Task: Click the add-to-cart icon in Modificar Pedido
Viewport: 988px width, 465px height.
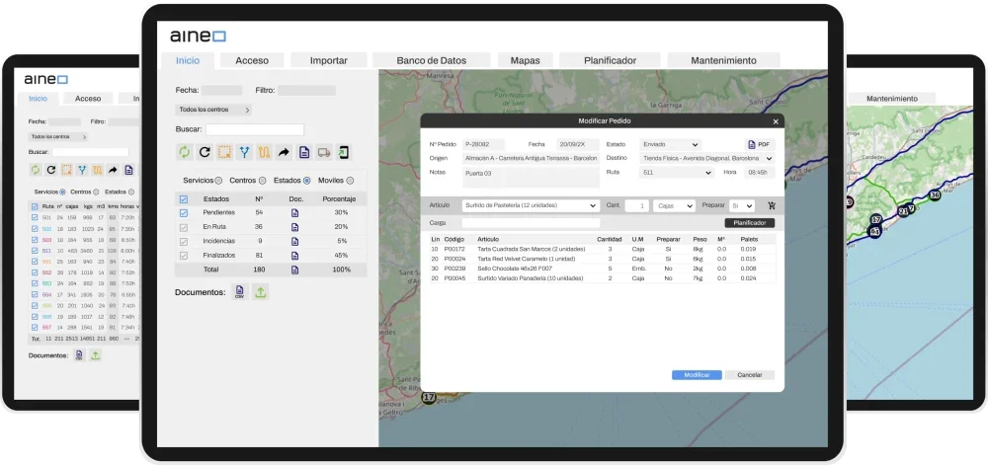Action: pos(772,205)
